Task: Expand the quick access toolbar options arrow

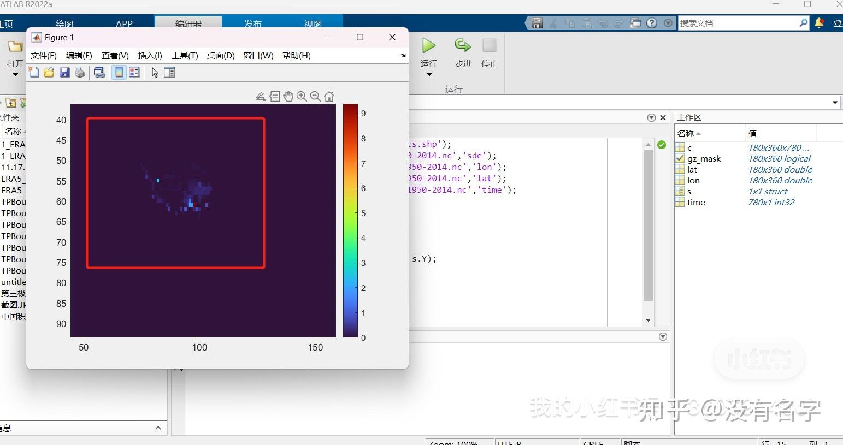Action: coord(668,23)
